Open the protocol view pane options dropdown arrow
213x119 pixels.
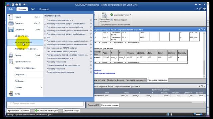pos(199,29)
